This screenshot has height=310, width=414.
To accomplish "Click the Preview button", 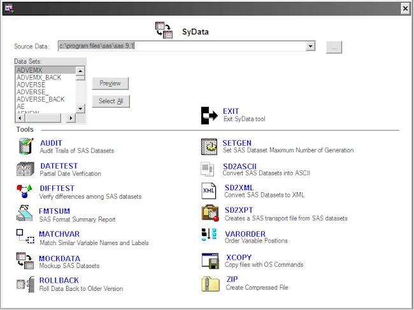I will coord(110,83).
